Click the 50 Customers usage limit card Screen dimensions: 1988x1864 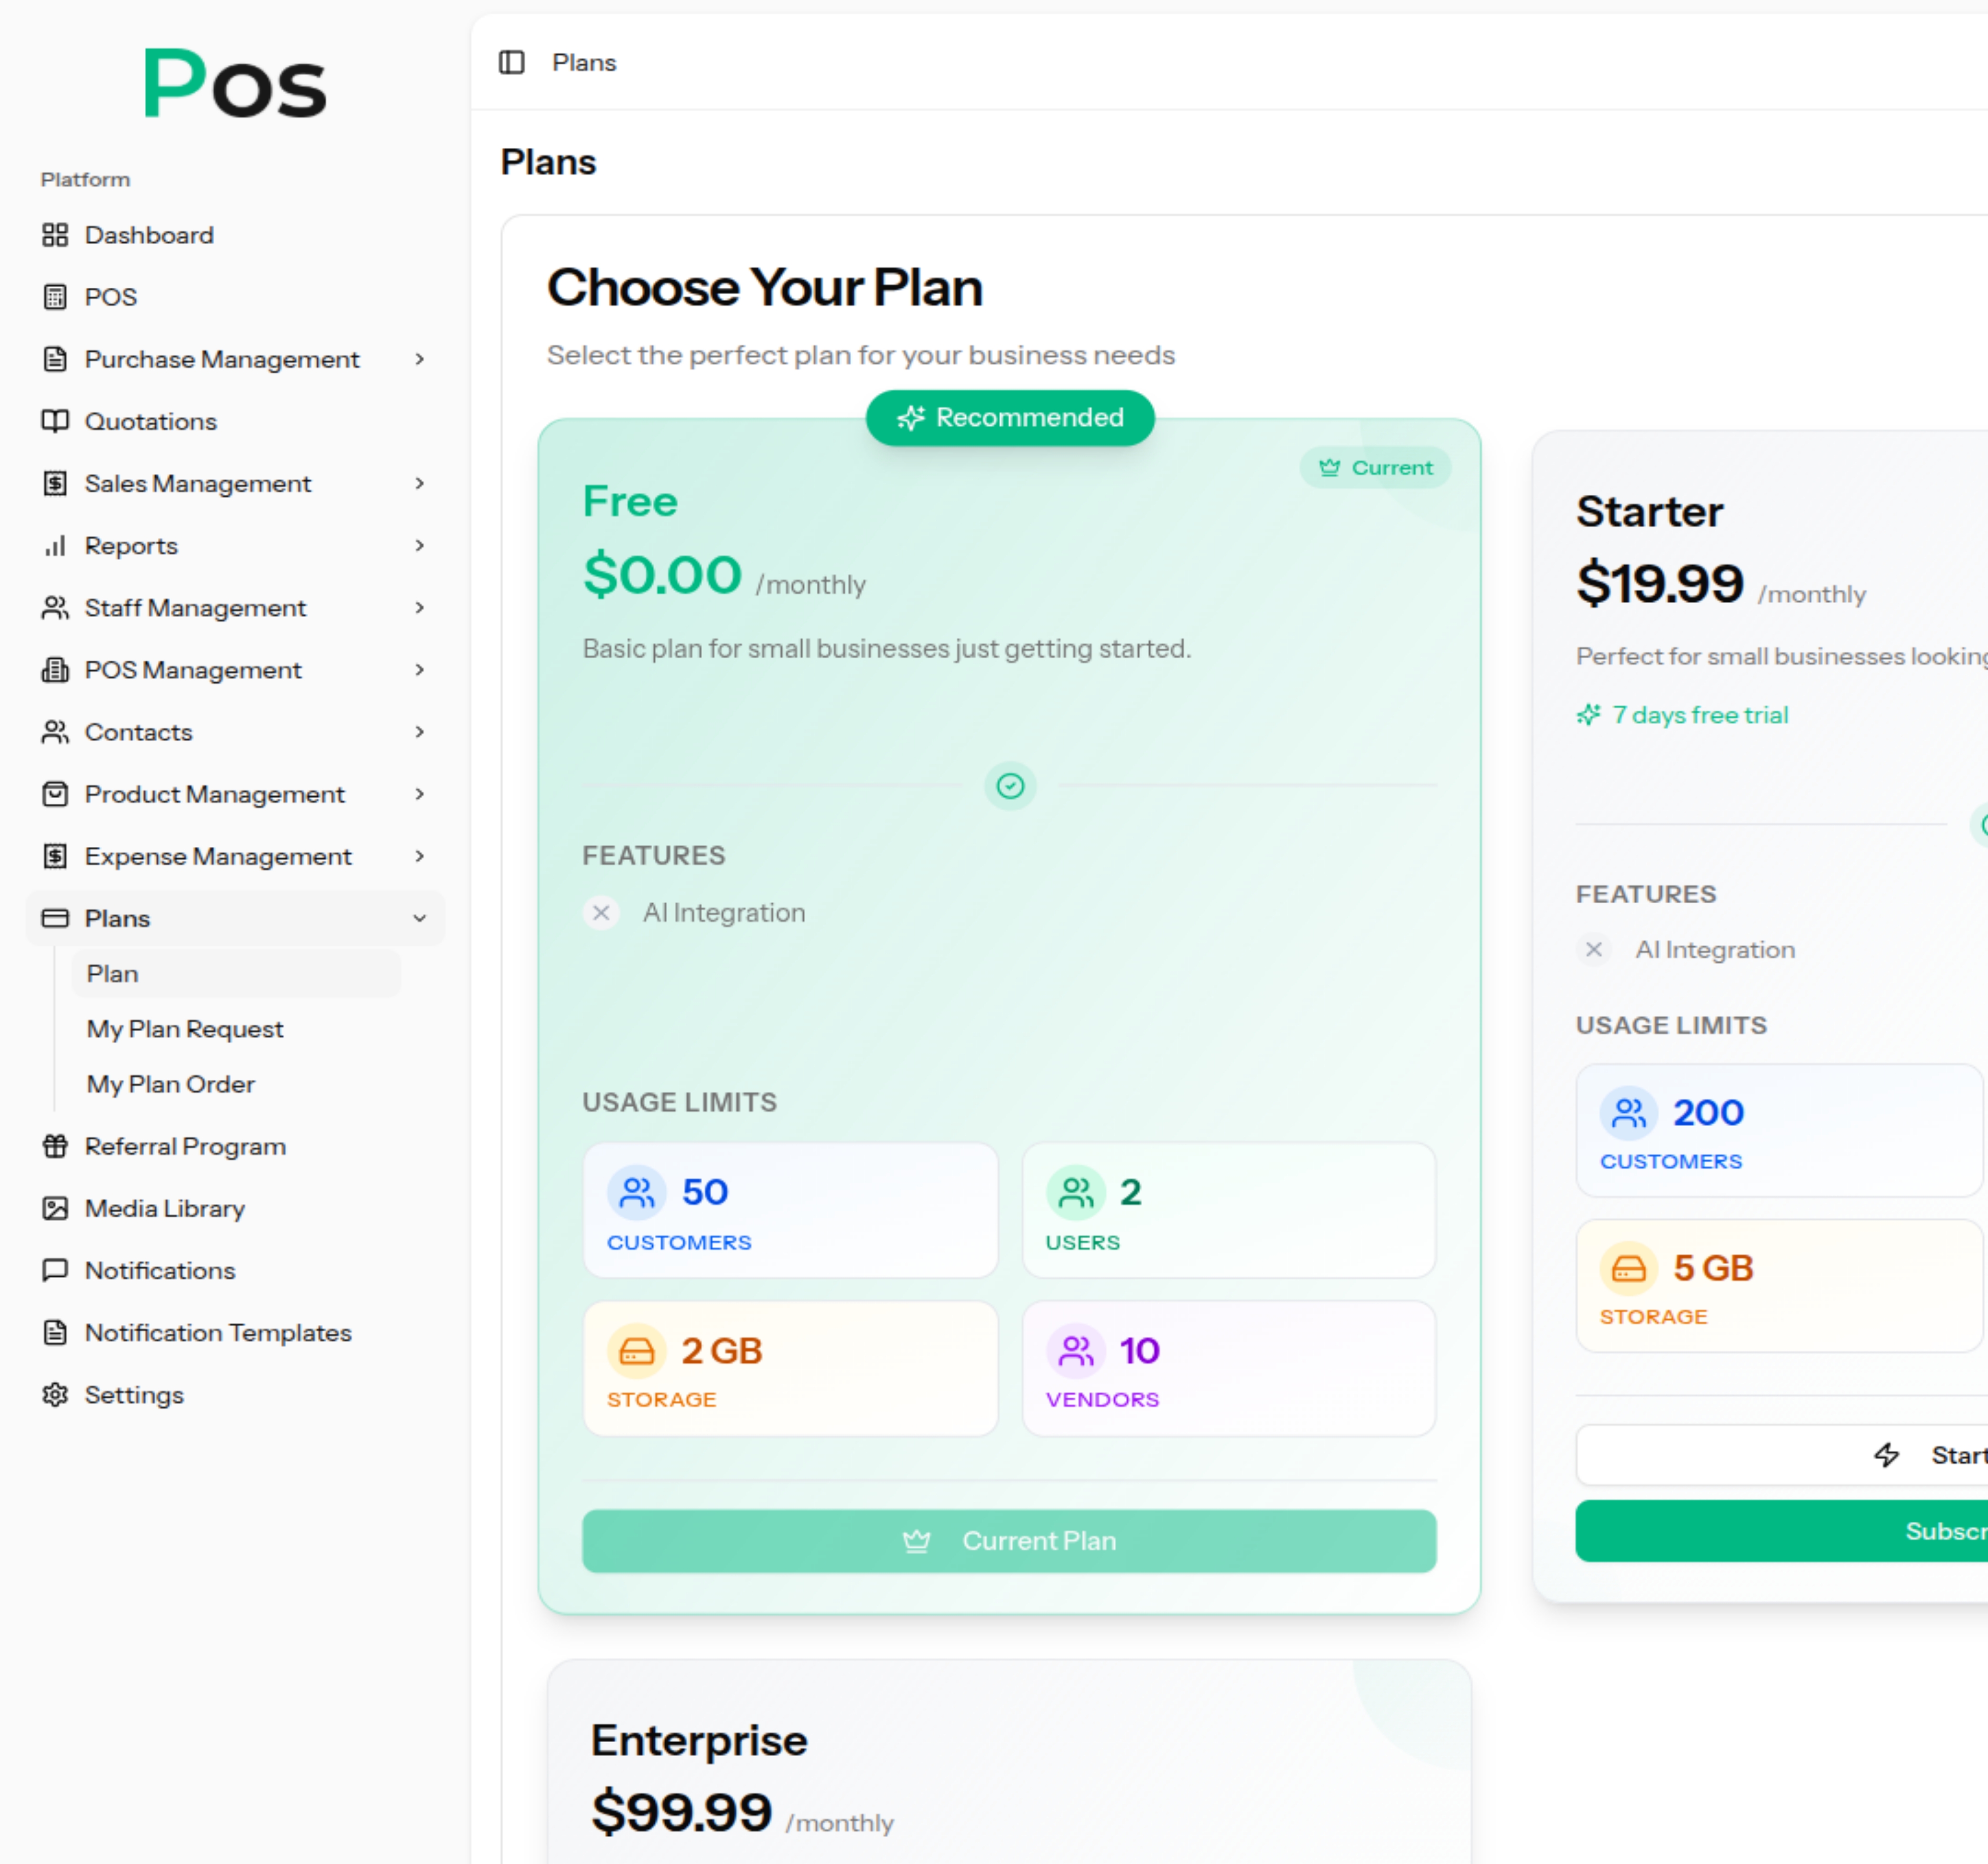click(x=790, y=1210)
